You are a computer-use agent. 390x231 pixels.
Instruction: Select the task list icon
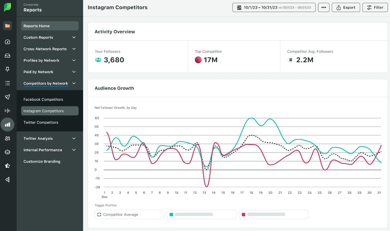[x=8, y=83]
